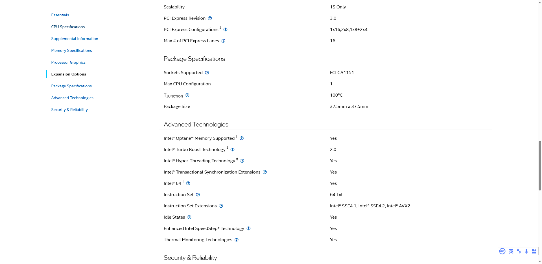542x264 pixels.
Task: Click help icon beside PCI Express Revision
Action: (210, 18)
